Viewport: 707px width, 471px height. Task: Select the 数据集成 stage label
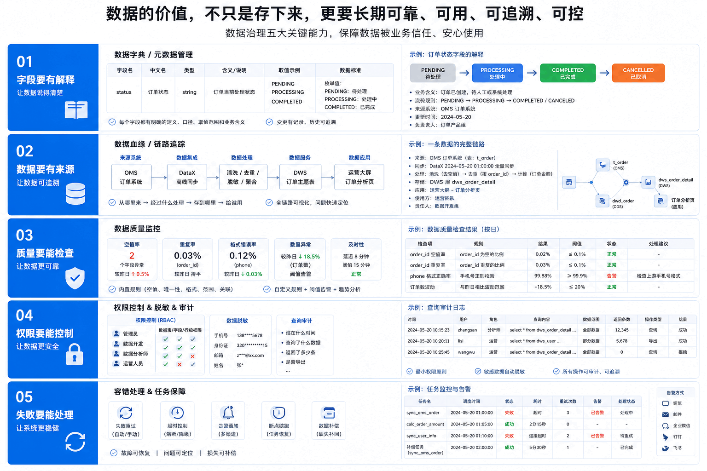coord(187,158)
